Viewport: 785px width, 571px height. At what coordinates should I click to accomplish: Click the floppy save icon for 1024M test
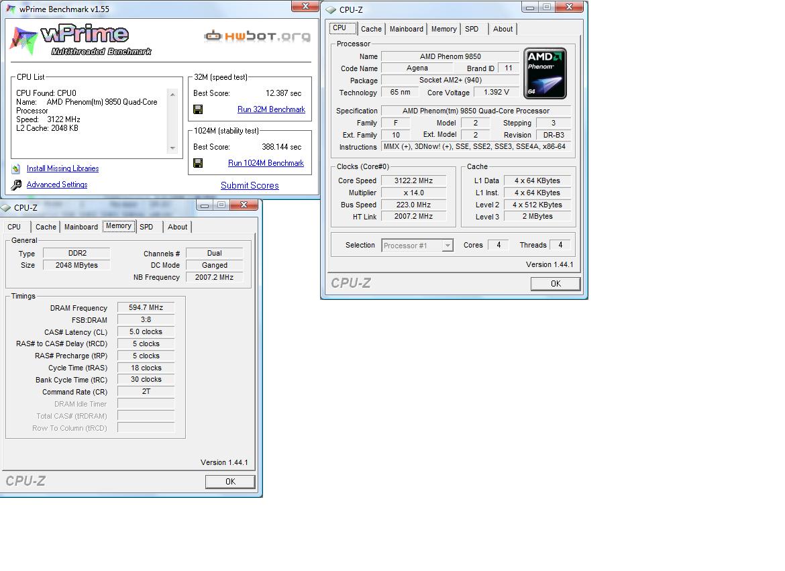coord(198,163)
